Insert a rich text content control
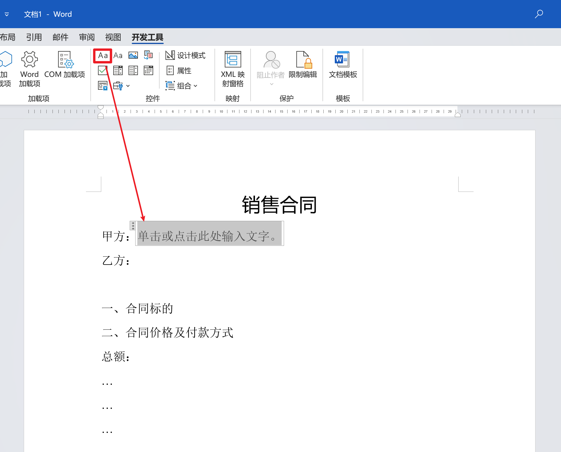 (103, 55)
